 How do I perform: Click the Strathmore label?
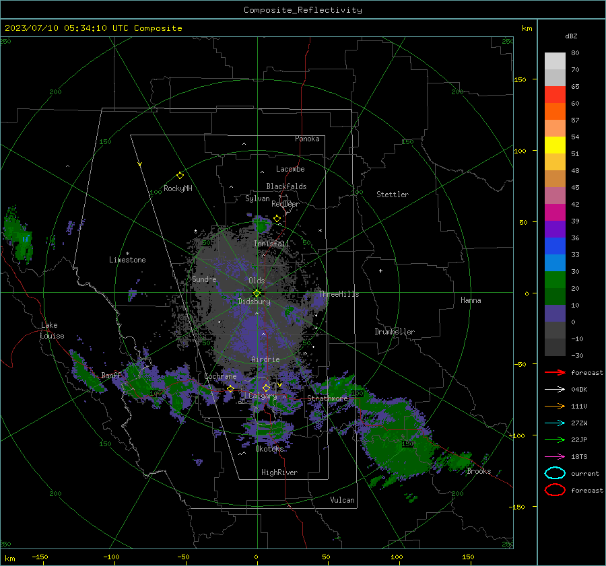click(328, 398)
